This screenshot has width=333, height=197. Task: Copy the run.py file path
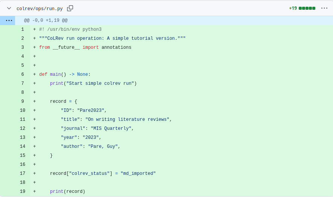pyautogui.click(x=70, y=8)
